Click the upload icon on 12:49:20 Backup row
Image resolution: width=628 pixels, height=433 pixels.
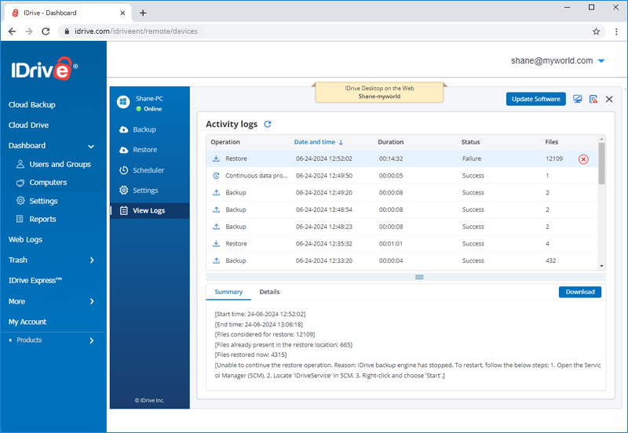[216, 192]
